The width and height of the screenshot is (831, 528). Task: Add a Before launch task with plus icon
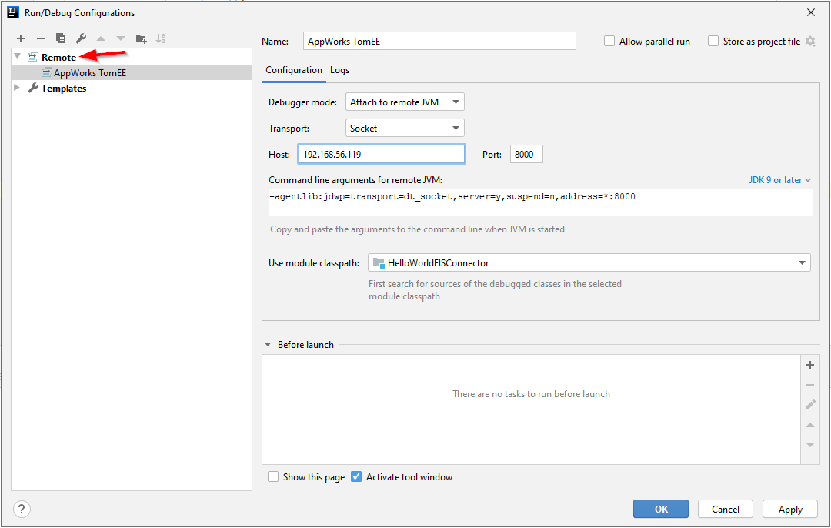click(810, 365)
